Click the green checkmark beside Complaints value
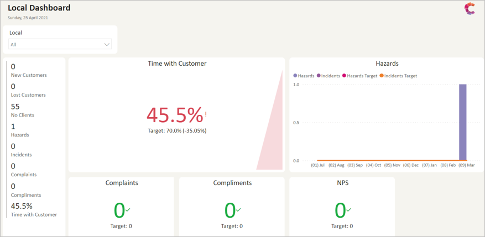 [128, 210]
